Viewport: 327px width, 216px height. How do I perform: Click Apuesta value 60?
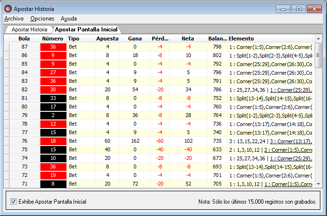[x=107, y=141]
